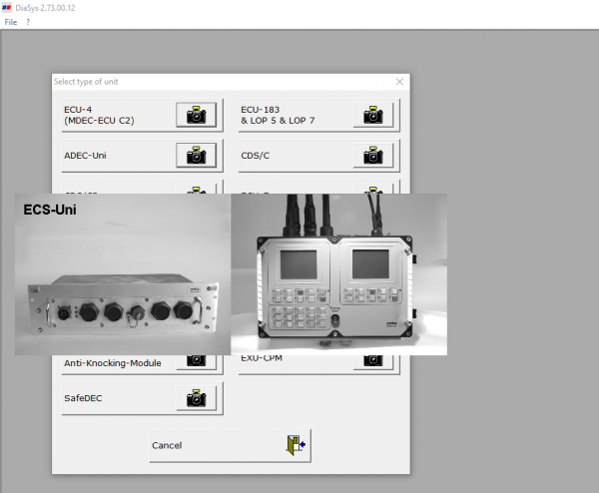Viewport: 599px width, 493px height.
Task: Click the camera icon next to ECU-183
Action: pyautogui.click(x=372, y=115)
